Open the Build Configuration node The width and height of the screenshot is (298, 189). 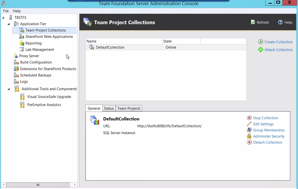point(16,62)
